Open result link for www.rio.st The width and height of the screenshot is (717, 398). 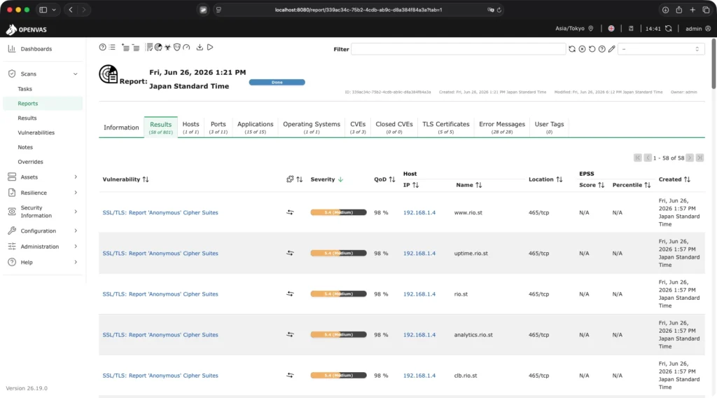click(160, 213)
